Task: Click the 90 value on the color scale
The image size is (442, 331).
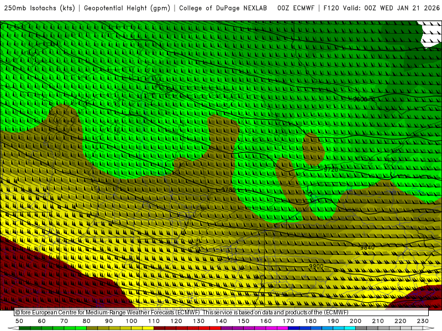Action: point(109,321)
